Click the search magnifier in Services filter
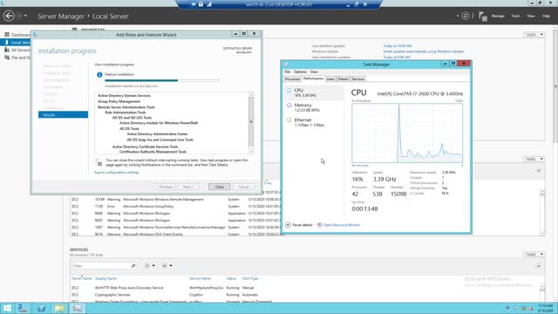Viewport: 558px width, 314px height. tap(133, 265)
